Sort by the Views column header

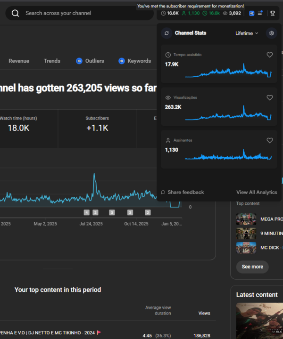[204, 313]
